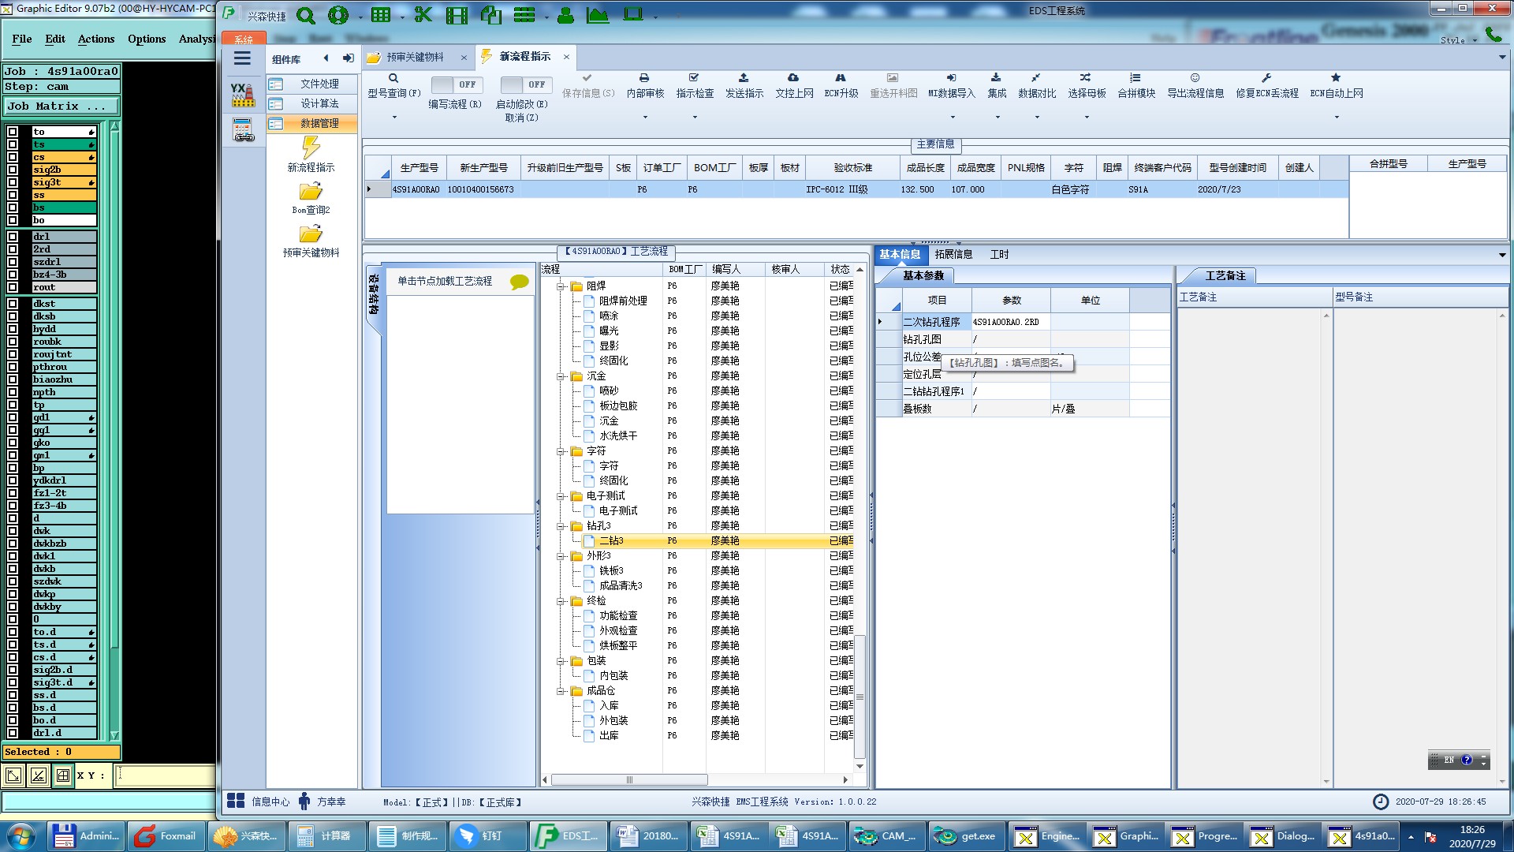Click 发送指示 upload icon

click(744, 78)
